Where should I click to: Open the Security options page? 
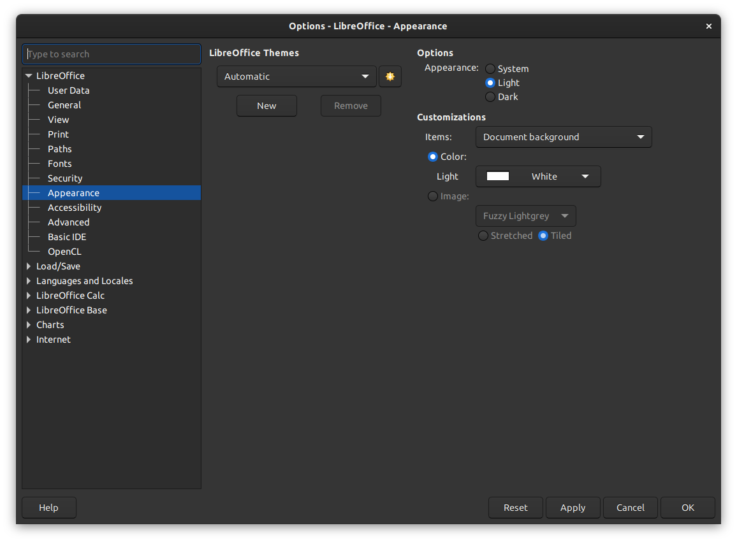click(65, 178)
